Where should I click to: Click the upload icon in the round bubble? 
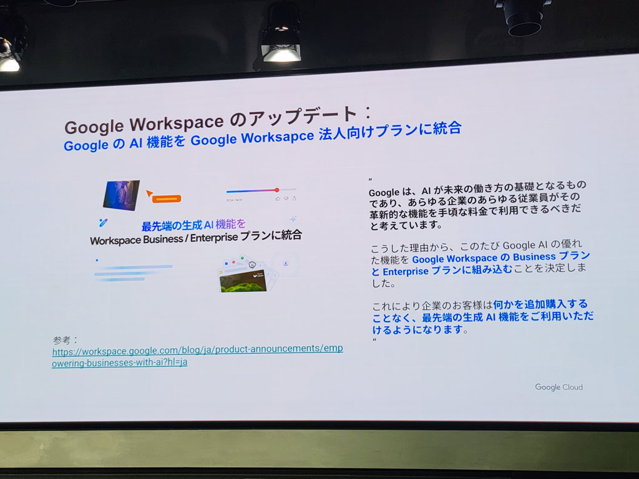coord(286,264)
